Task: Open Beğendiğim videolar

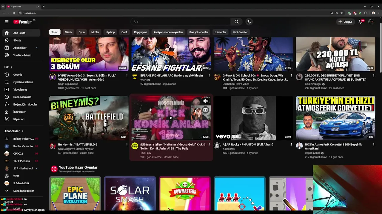Action: (21, 104)
